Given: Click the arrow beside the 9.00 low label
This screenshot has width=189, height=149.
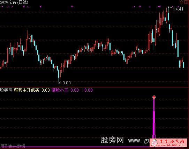Looking at the screenshot, I should 60,83.
